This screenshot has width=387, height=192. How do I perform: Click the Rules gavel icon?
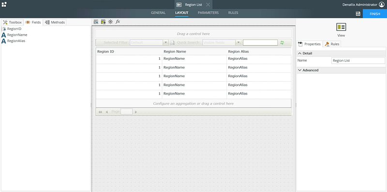pyautogui.click(x=327, y=44)
